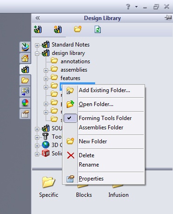Click the Toolbox bolt icon
This screenshot has width=173, height=214.
click(46, 136)
